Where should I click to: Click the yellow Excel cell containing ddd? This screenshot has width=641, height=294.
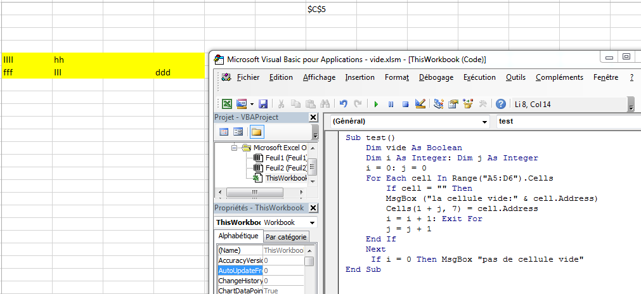(179, 73)
